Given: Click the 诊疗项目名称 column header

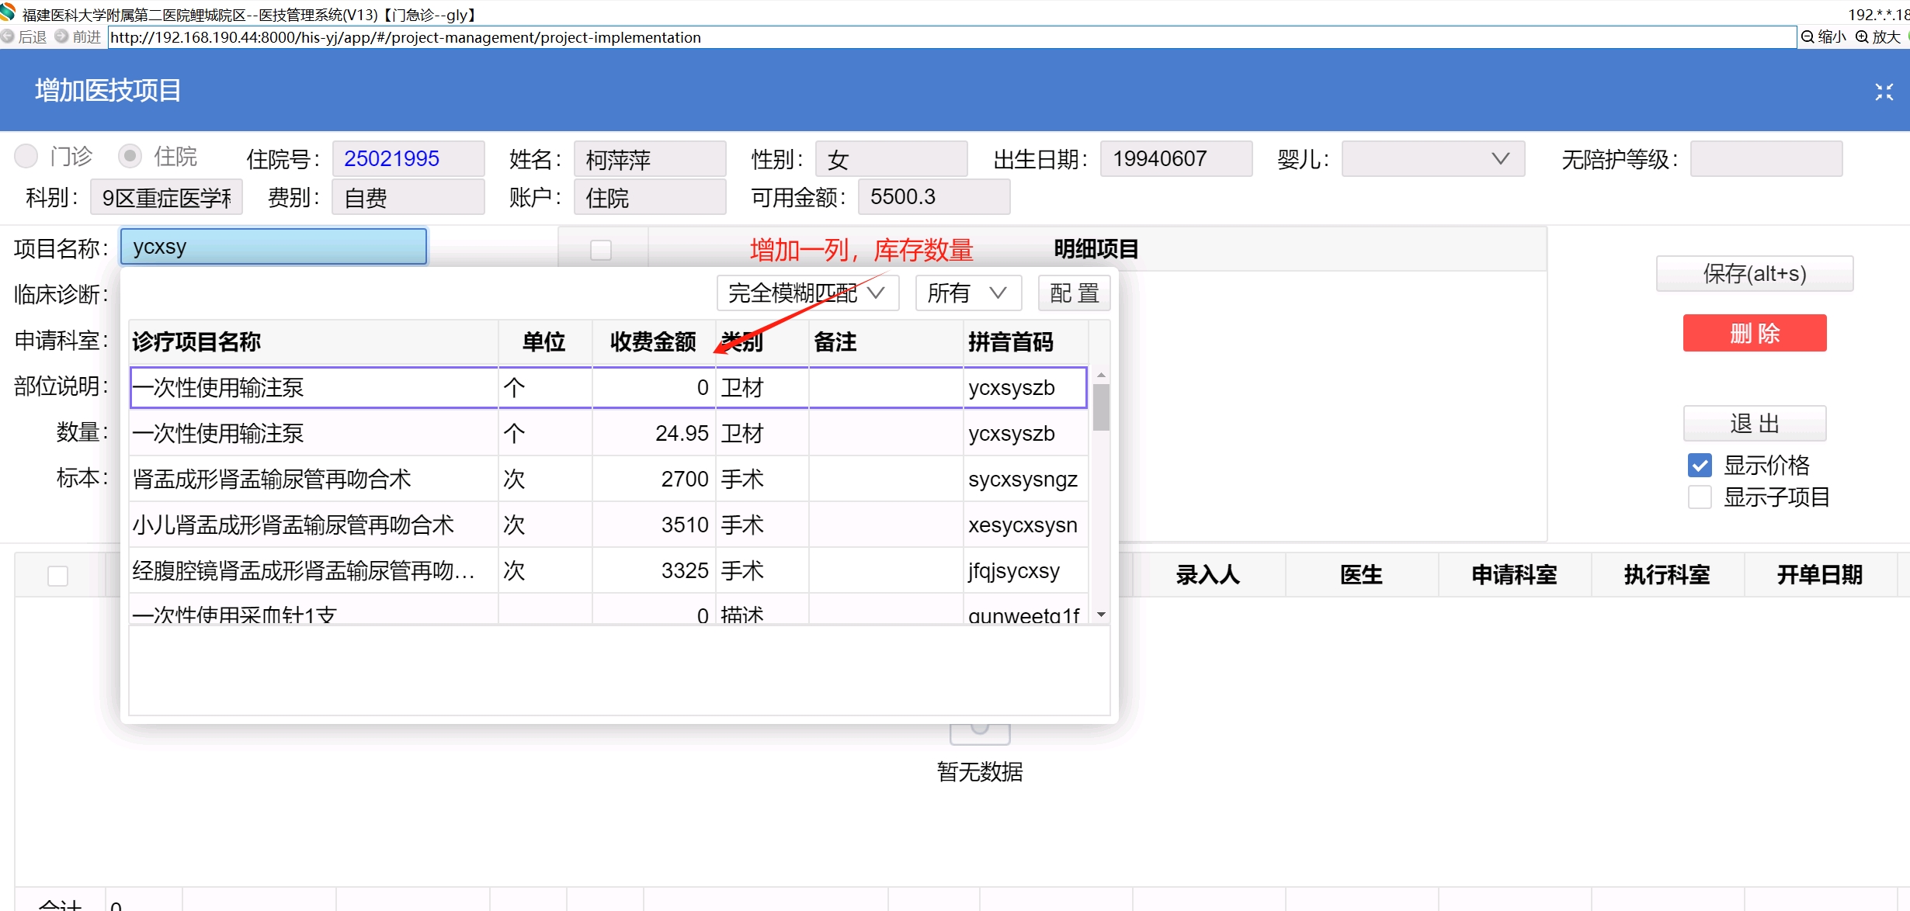Looking at the screenshot, I should click(x=196, y=341).
